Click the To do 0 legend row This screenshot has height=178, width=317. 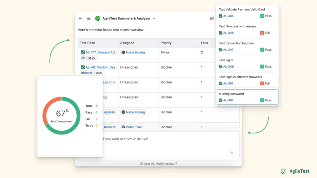91,125
